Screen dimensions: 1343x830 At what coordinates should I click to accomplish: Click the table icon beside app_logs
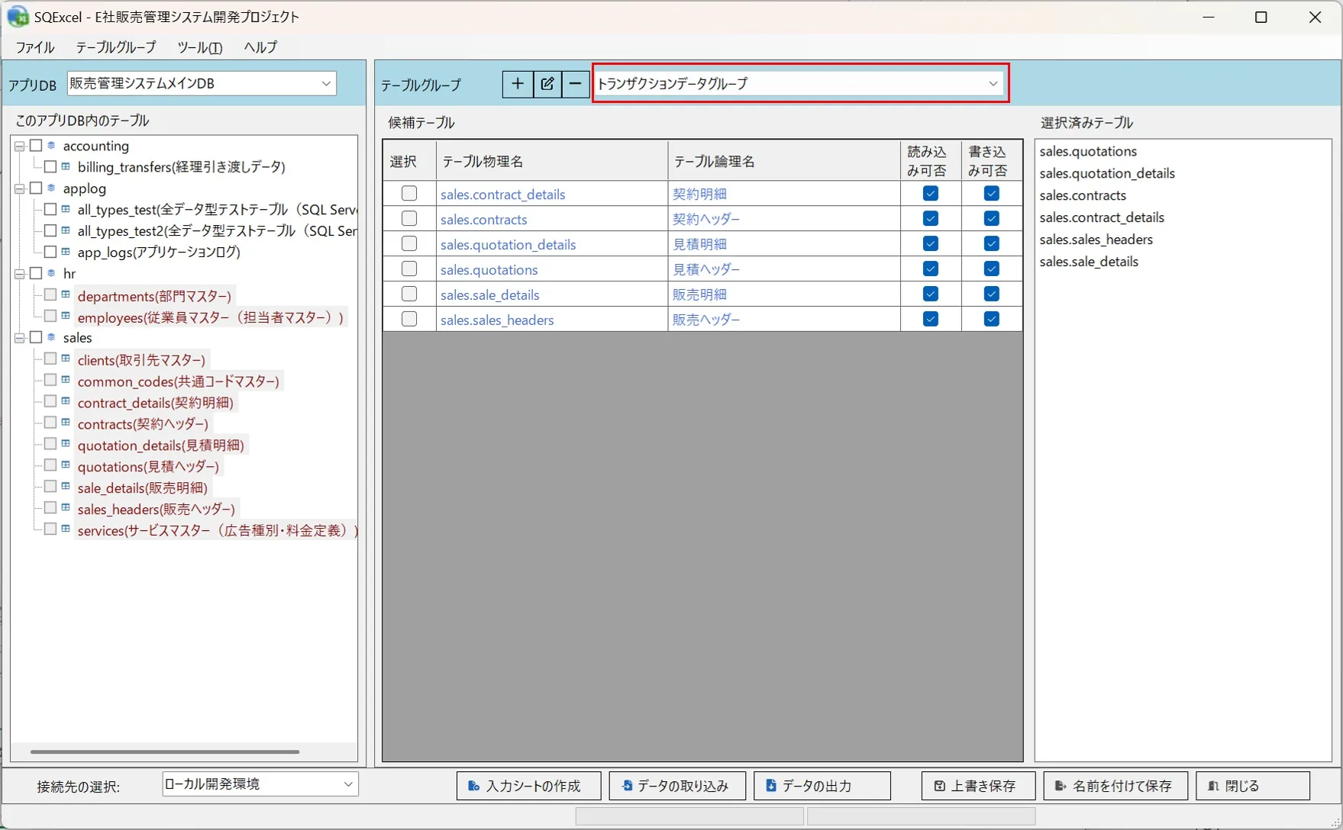(x=66, y=251)
